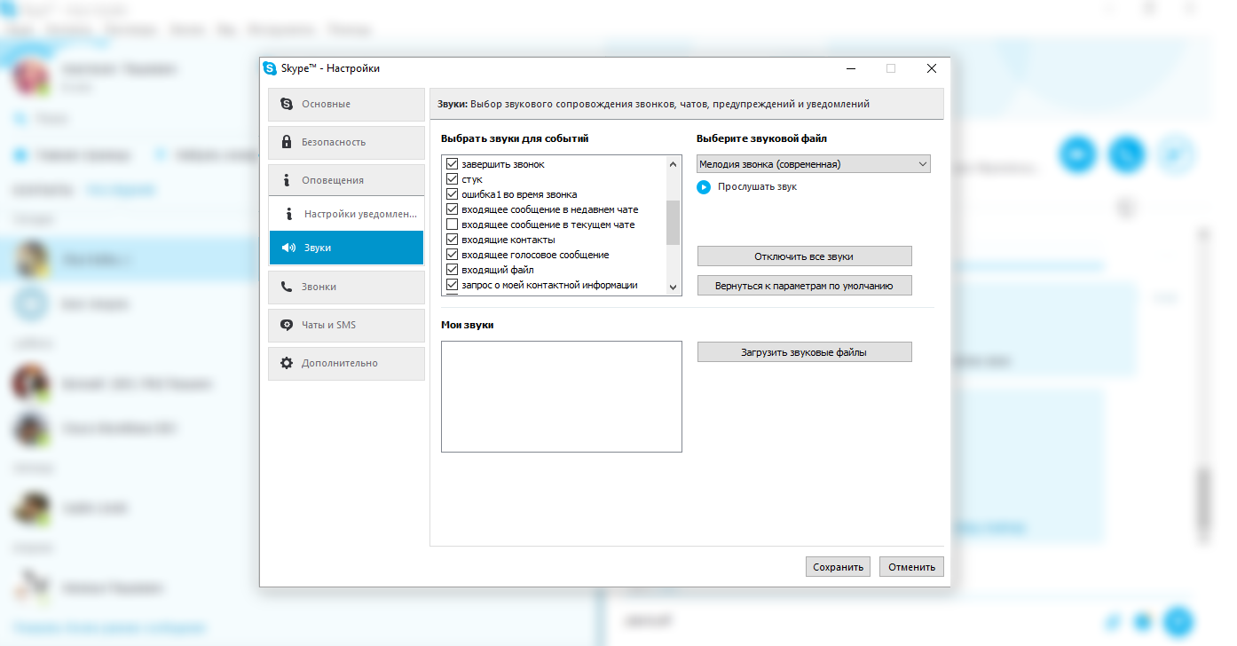Uncheck 'входящее голосовое сообщение' event
Image resolution: width=1237 pixels, height=646 pixels.
(x=452, y=255)
